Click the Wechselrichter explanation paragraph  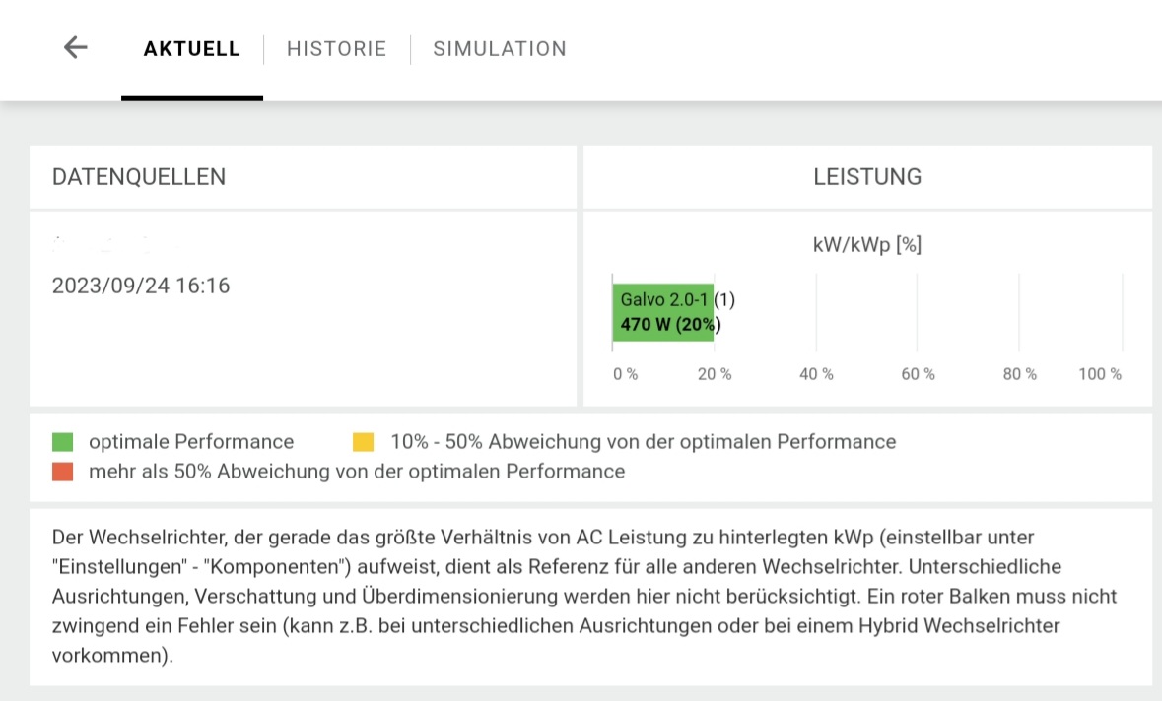tap(584, 596)
